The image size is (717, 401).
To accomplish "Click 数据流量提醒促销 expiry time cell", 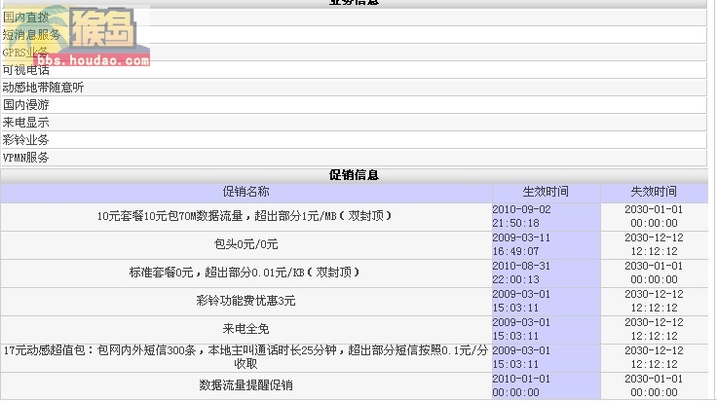I will pyautogui.click(x=654, y=385).
